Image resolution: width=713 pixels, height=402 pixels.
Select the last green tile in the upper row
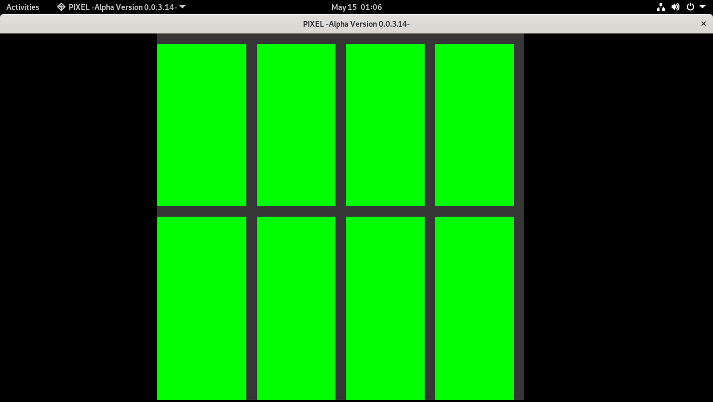[x=474, y=125]
